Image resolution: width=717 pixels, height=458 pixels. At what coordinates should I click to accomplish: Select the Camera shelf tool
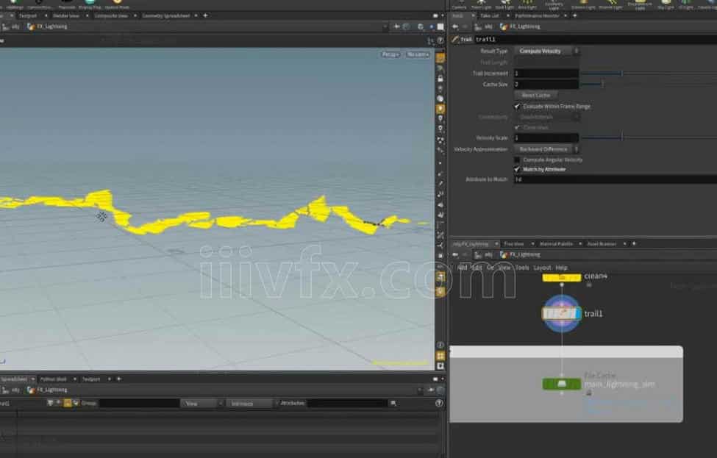tap(459, 4)
